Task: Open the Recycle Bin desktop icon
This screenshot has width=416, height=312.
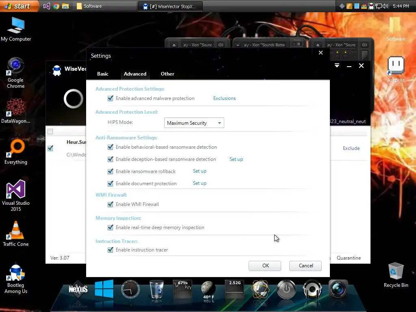Action: (x=396, y=275)
